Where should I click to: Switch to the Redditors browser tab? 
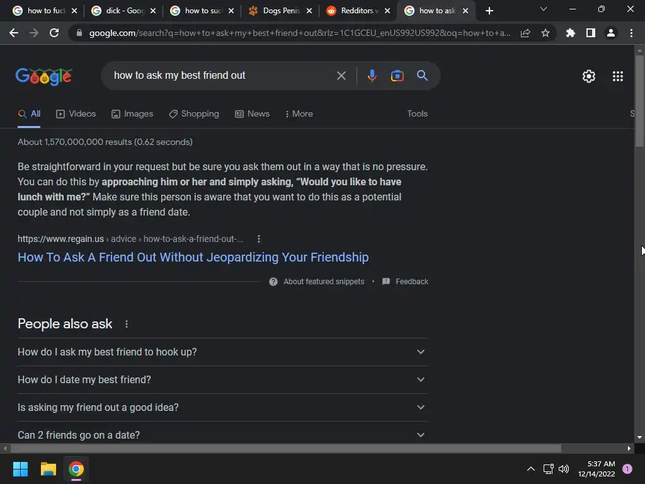(x=353, y=11)
